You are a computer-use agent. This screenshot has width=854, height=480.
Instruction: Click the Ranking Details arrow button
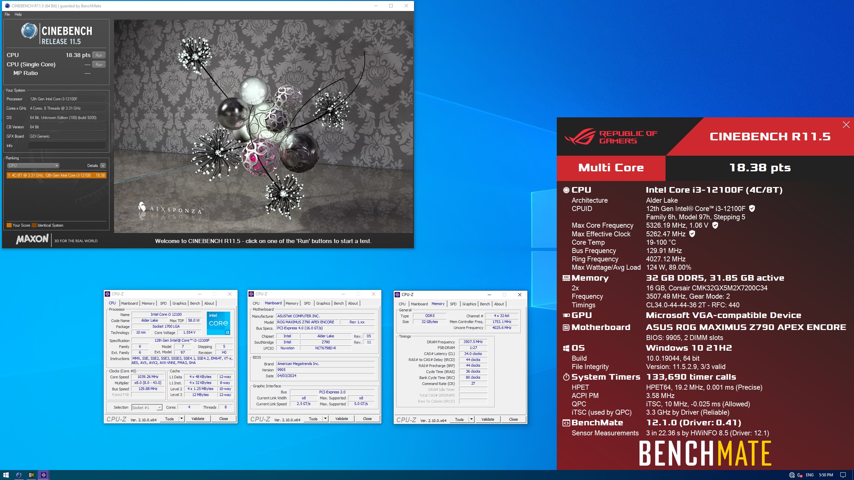[x=103, y=166]
